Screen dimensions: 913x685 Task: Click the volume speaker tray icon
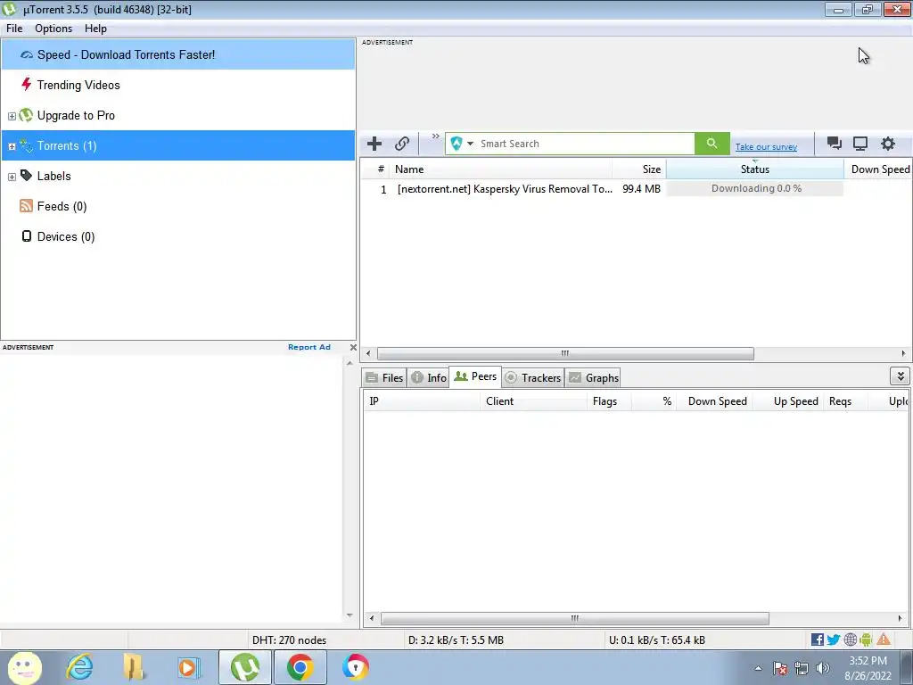pyautogui.click(x=822, y=668)
